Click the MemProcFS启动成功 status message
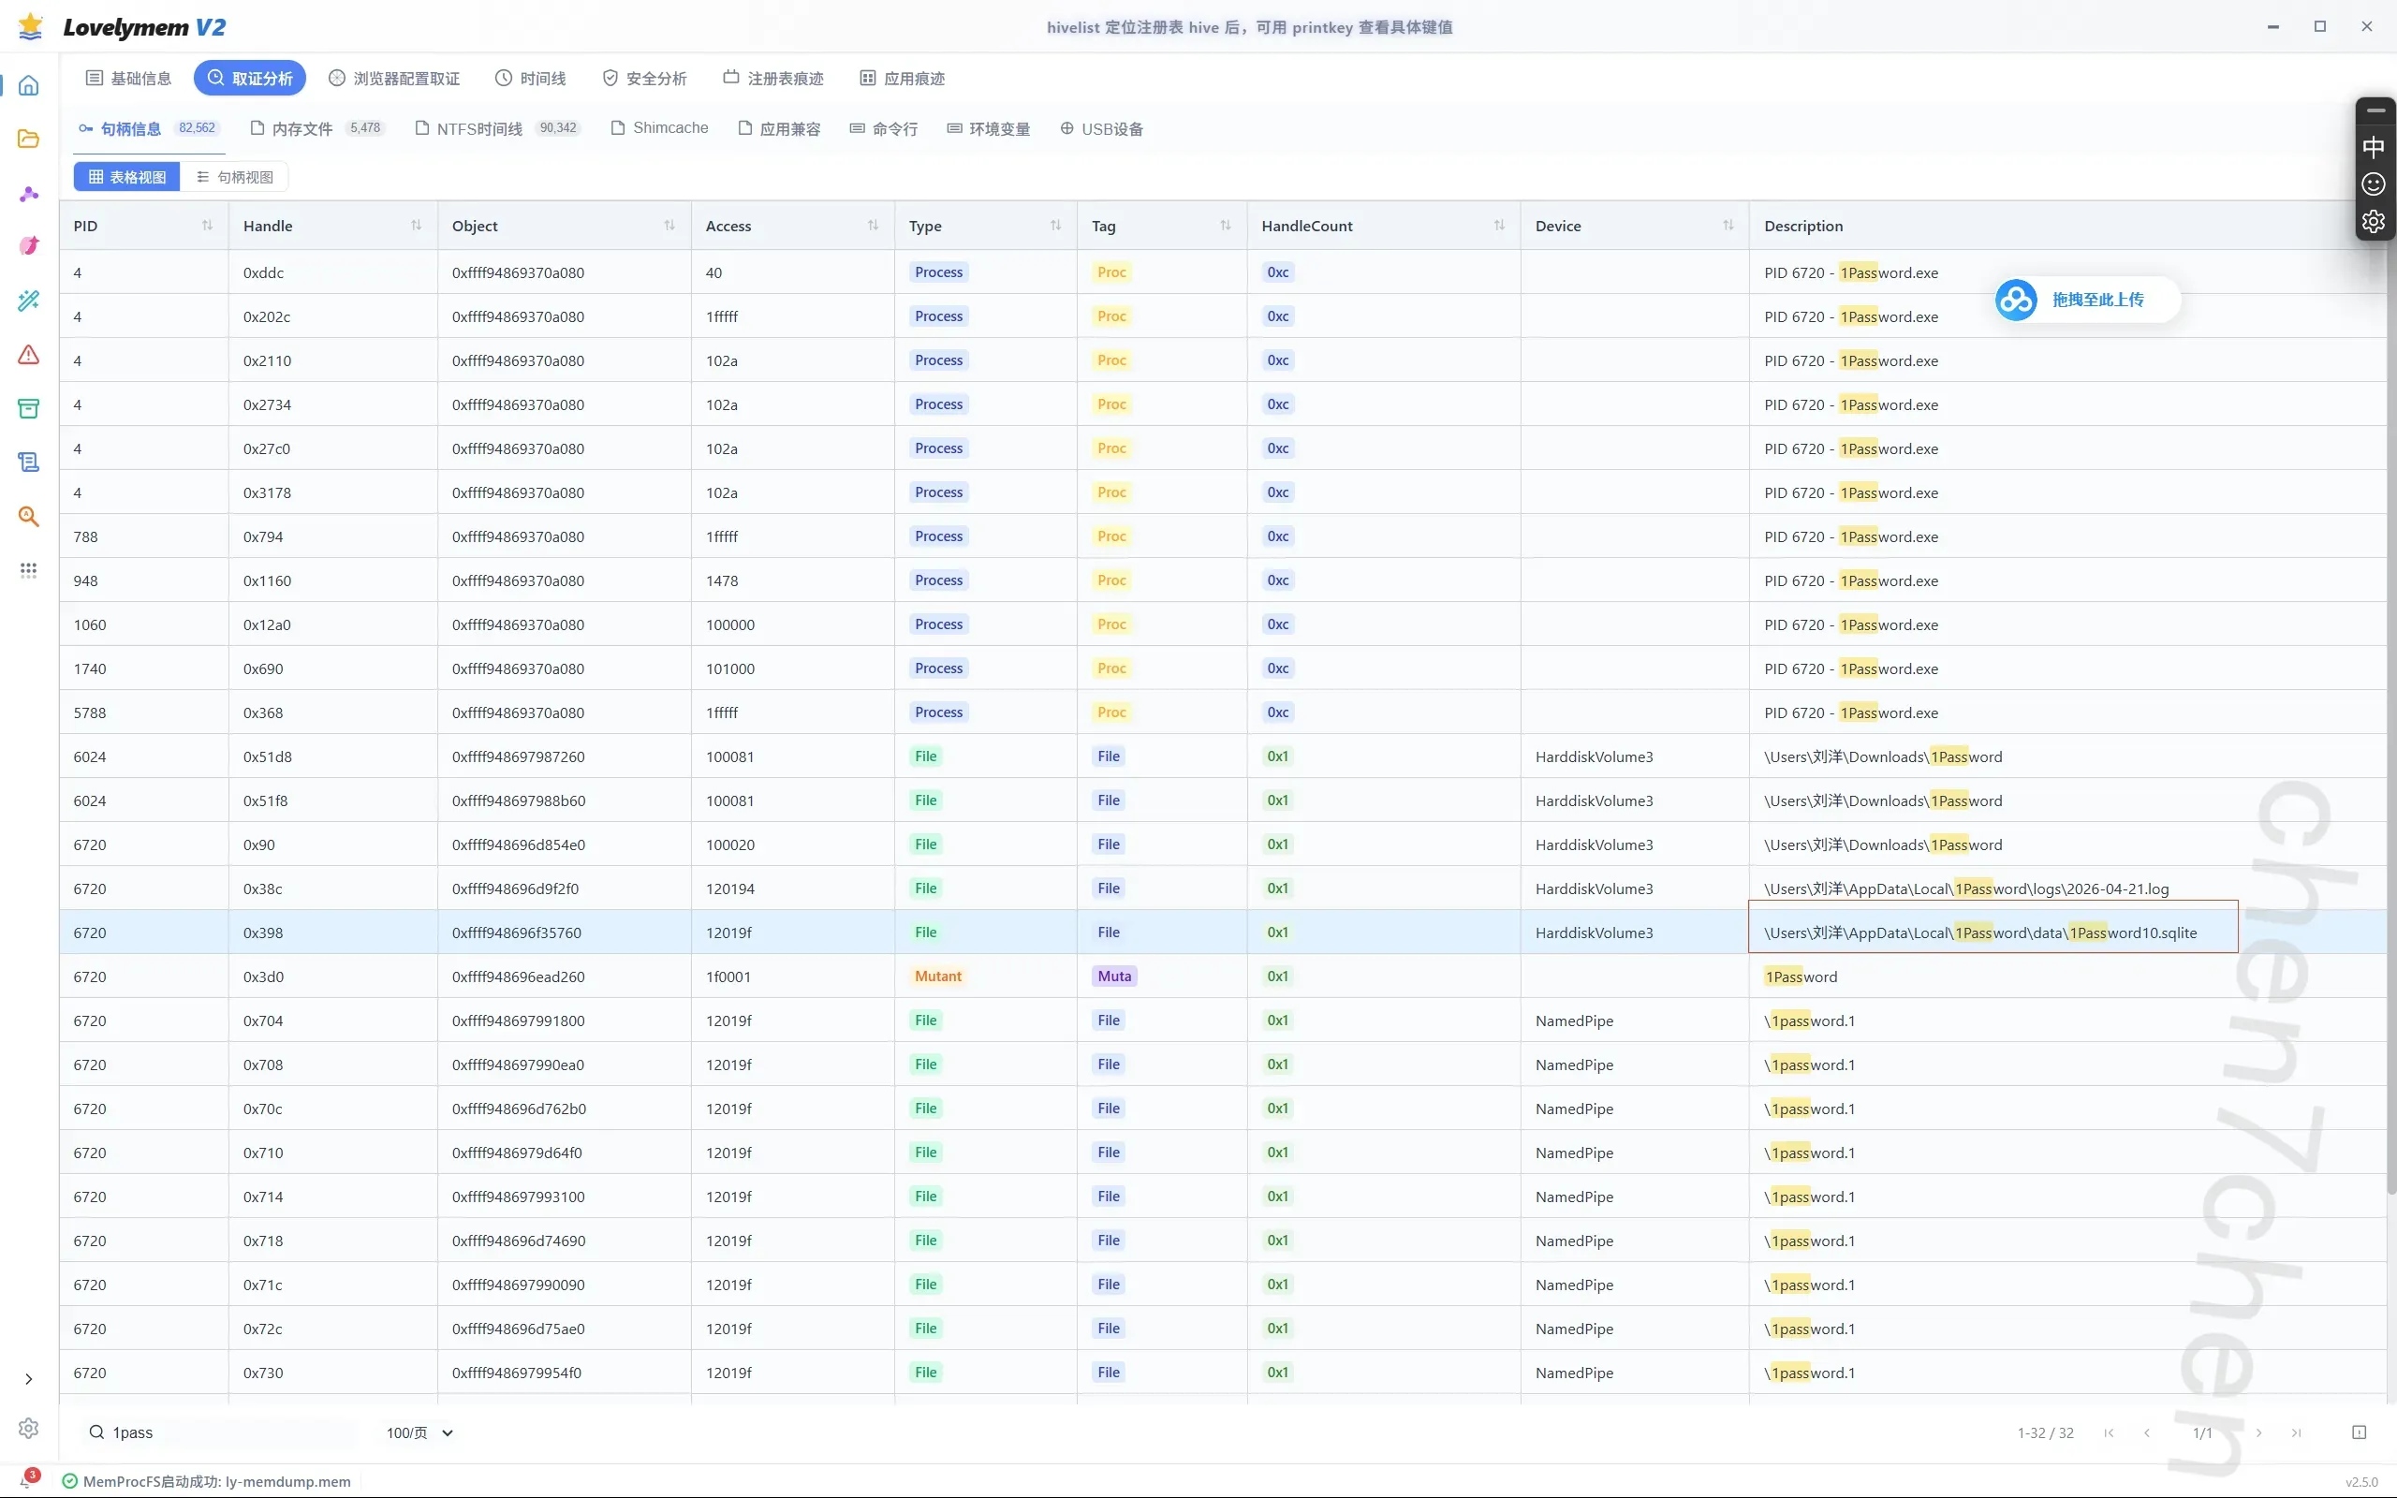Image resolution: width=2397 pixels, height=1498 pixels. coord(216,1481)
